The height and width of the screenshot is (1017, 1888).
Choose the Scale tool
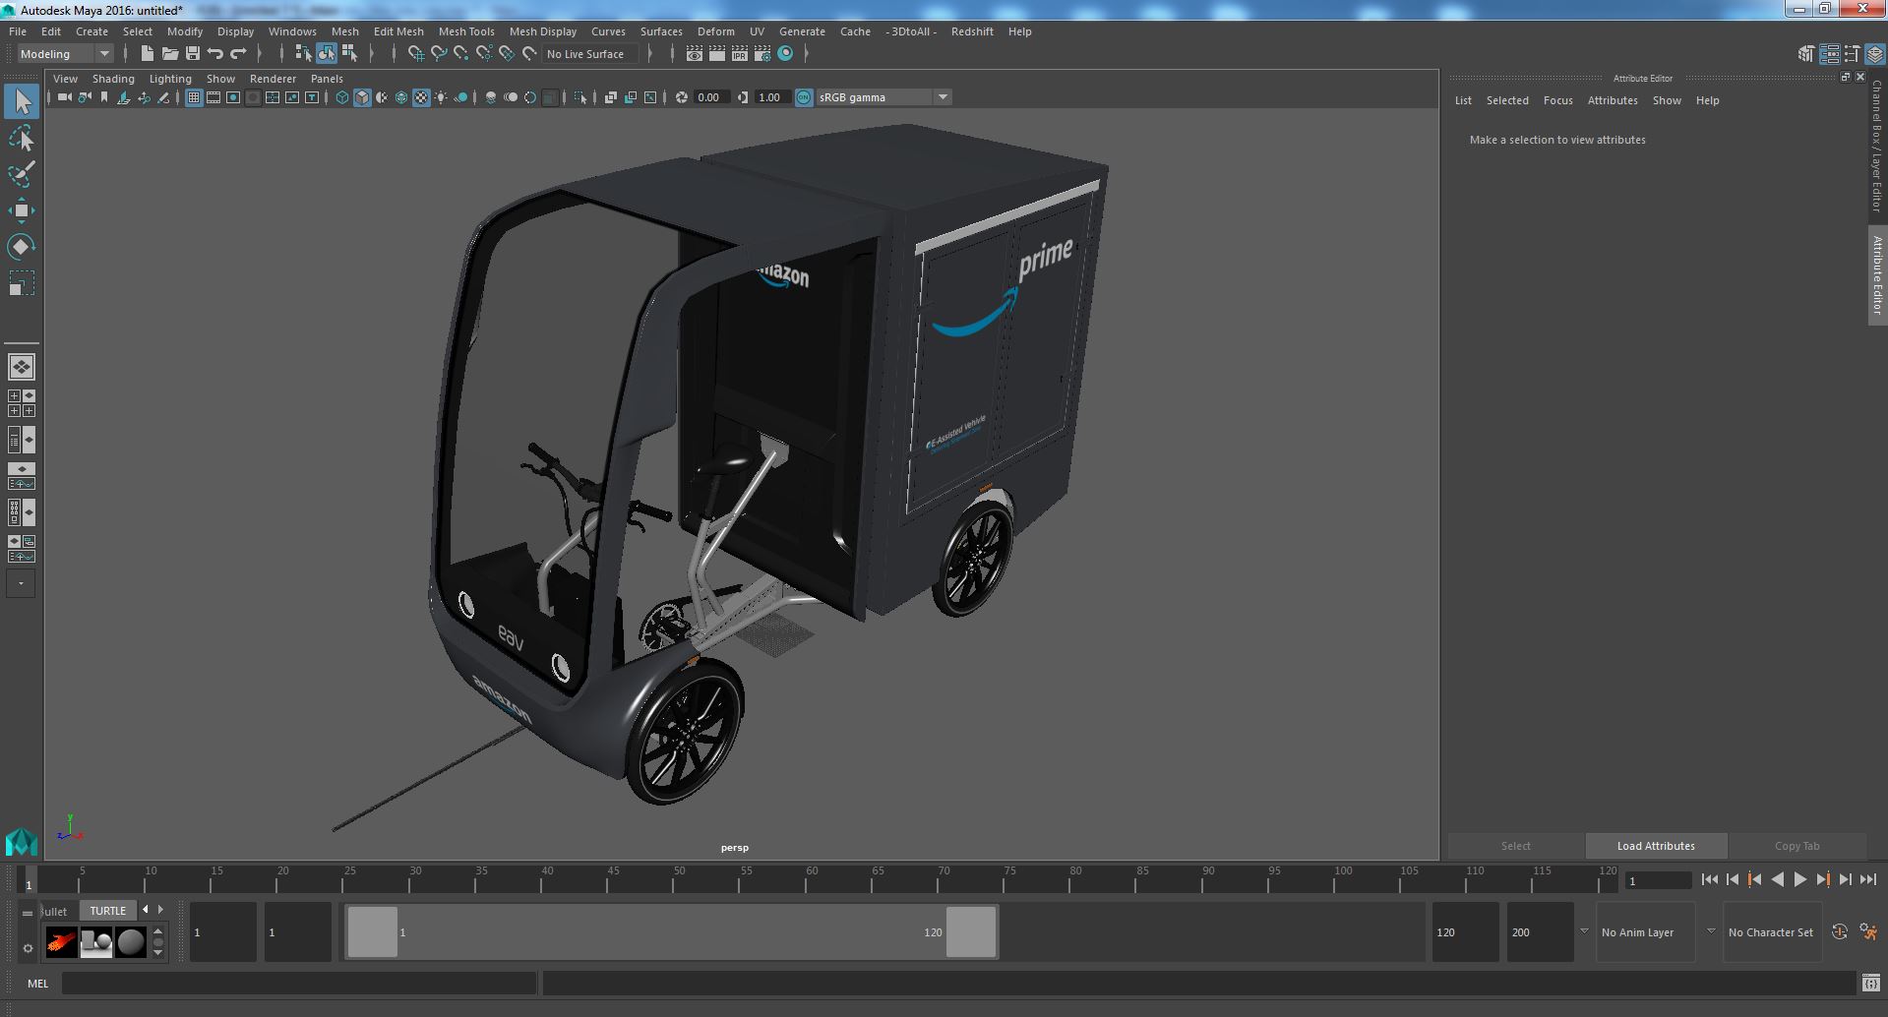pos(22,283)
